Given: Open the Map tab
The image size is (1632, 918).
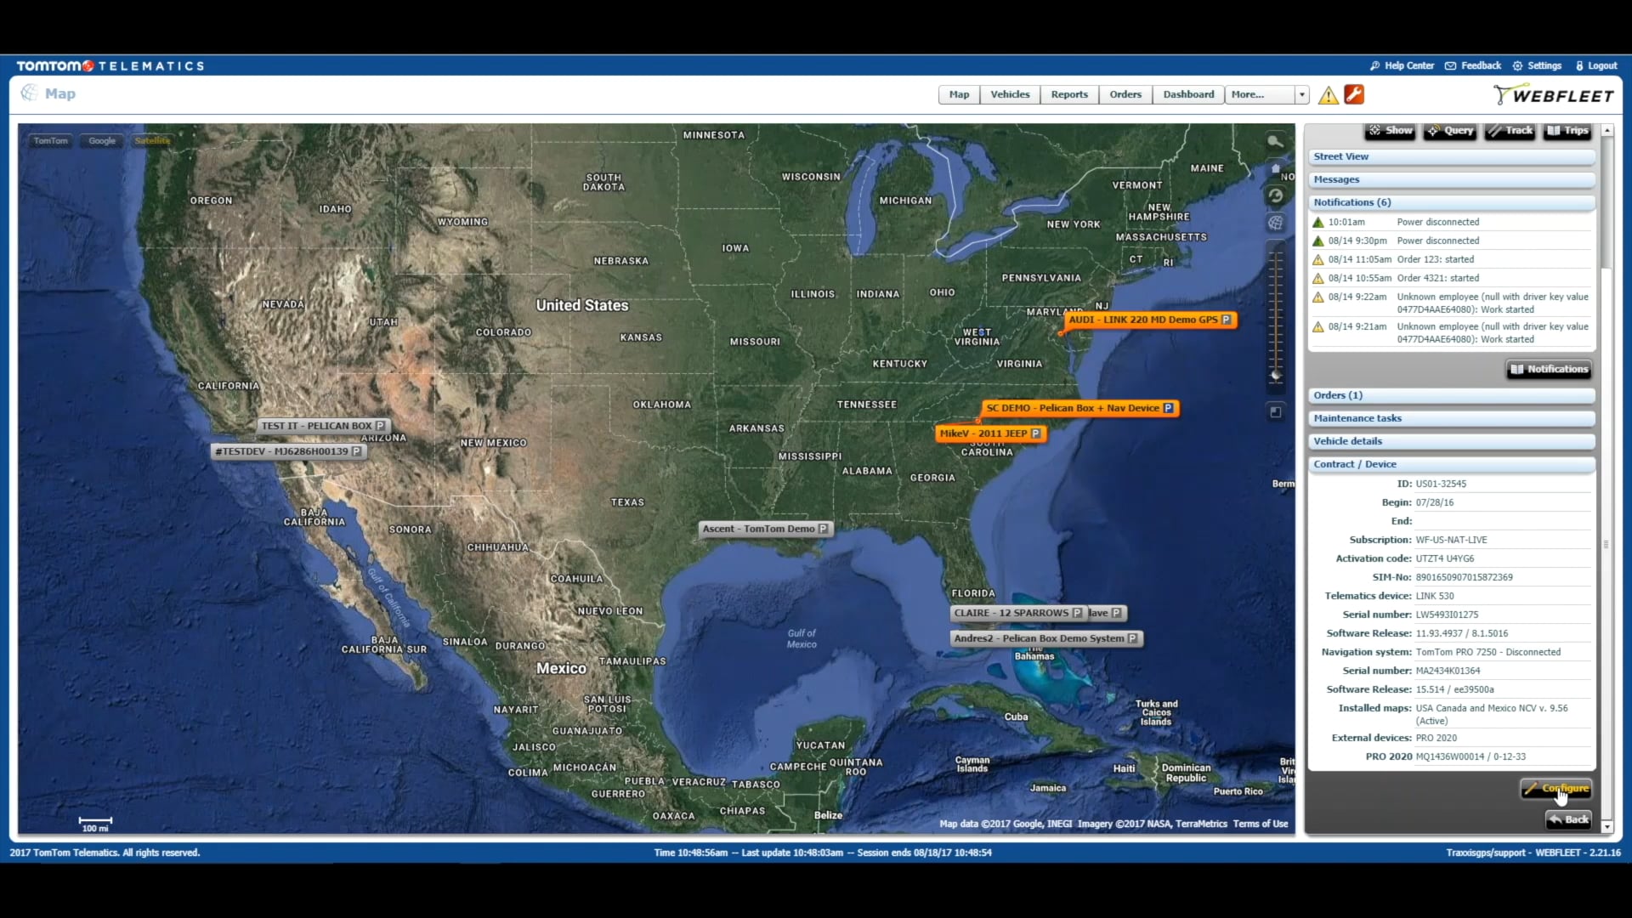Looking at the screenshot, I should [x=959, y=94].
